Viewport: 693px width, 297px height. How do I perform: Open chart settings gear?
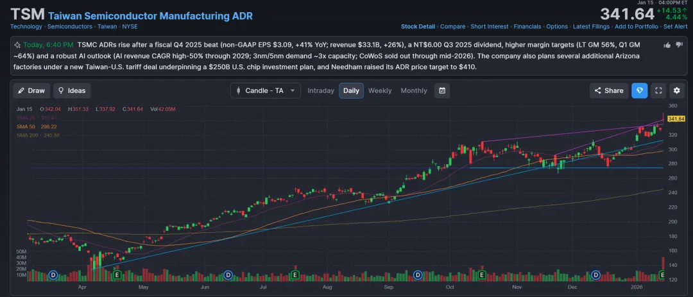(676, 90)
